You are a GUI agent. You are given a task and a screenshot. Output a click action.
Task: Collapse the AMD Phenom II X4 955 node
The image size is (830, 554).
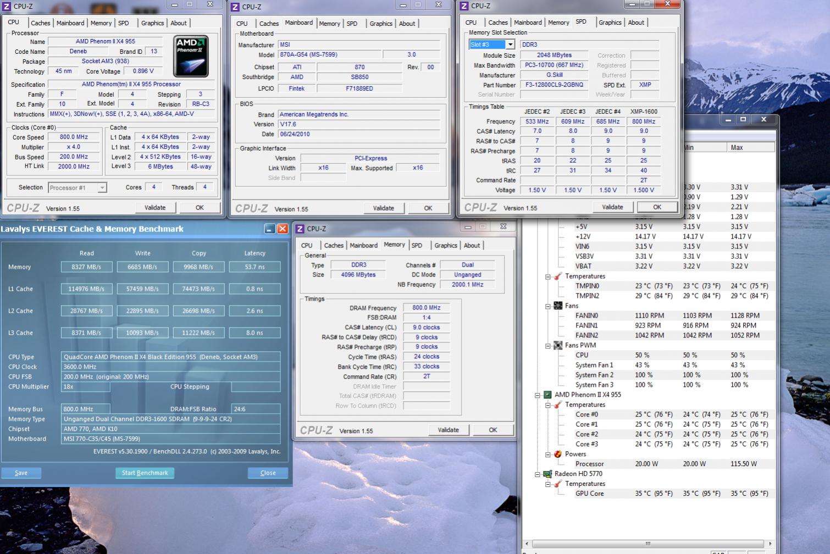click(538, 395)
